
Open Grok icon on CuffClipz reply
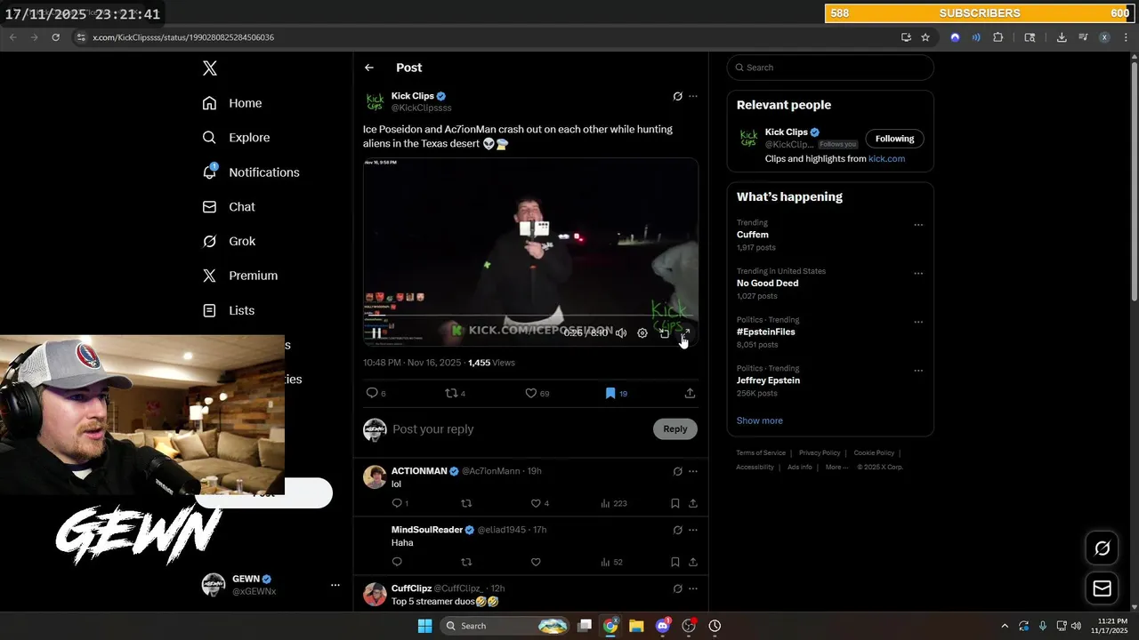[677, 588]
